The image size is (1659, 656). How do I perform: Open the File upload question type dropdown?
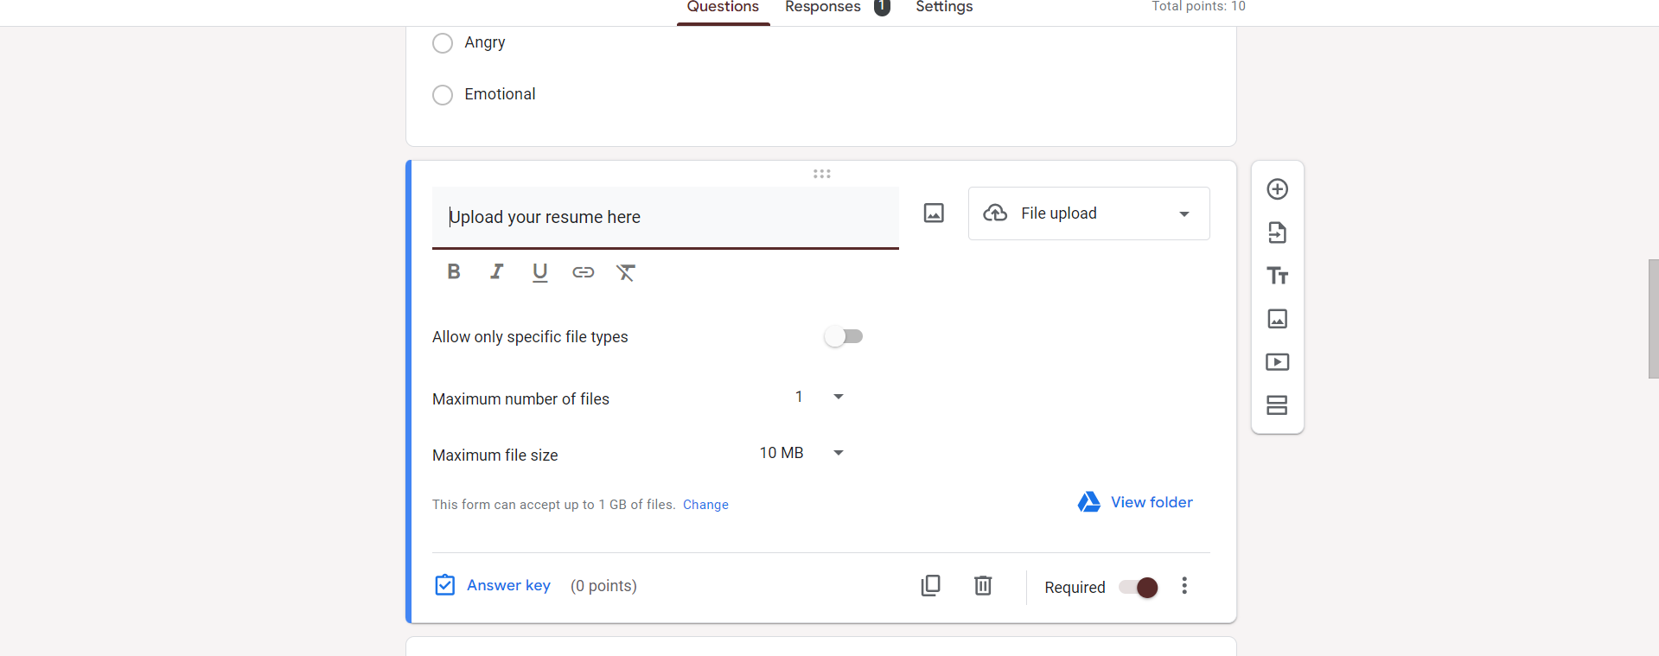tap(1088, 213)
